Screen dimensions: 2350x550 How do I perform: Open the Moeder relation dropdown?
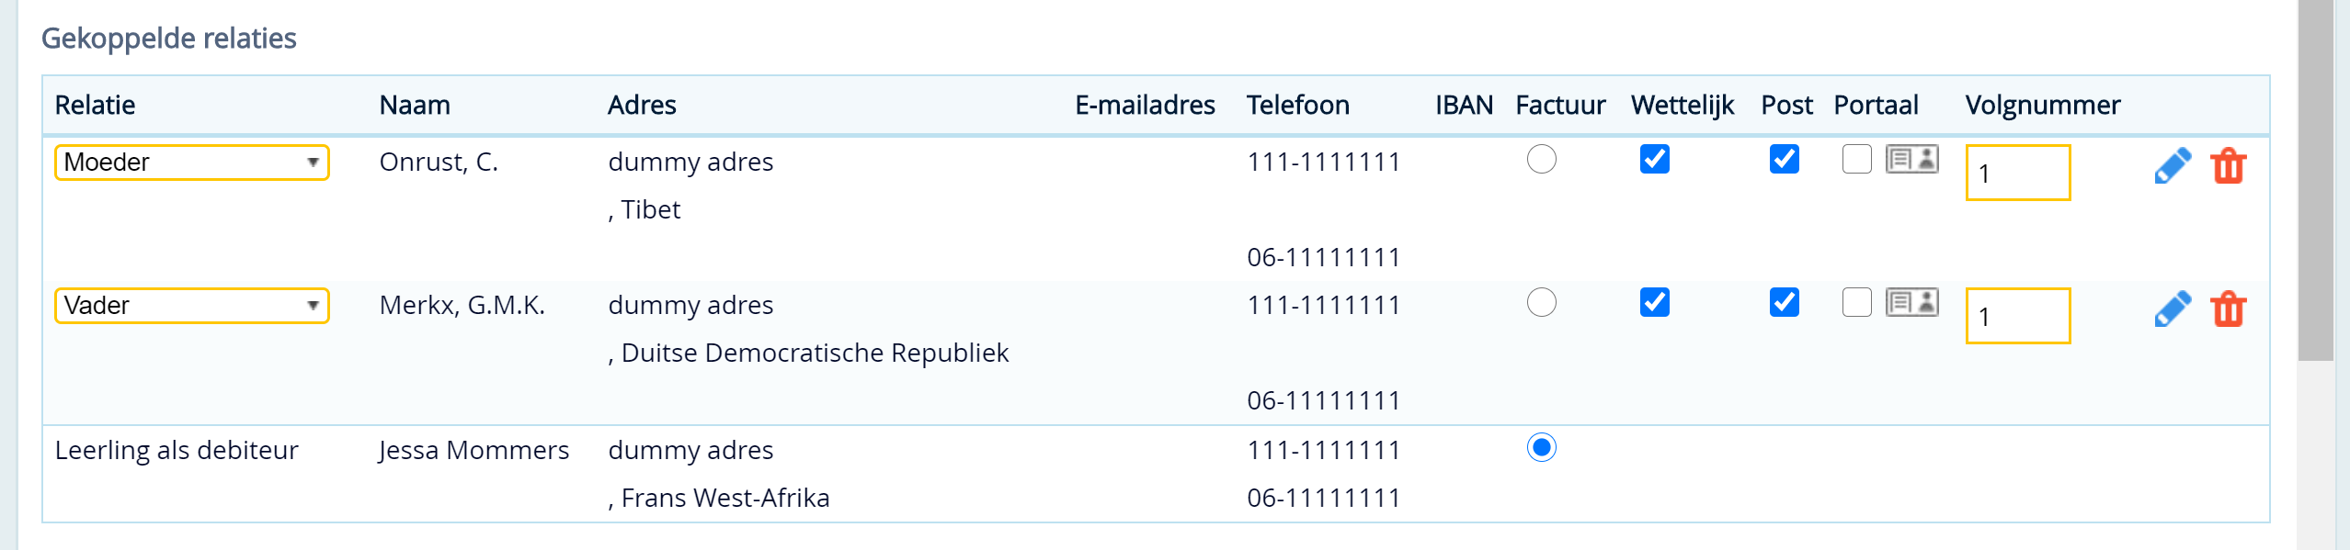click(x=192, y=163)
